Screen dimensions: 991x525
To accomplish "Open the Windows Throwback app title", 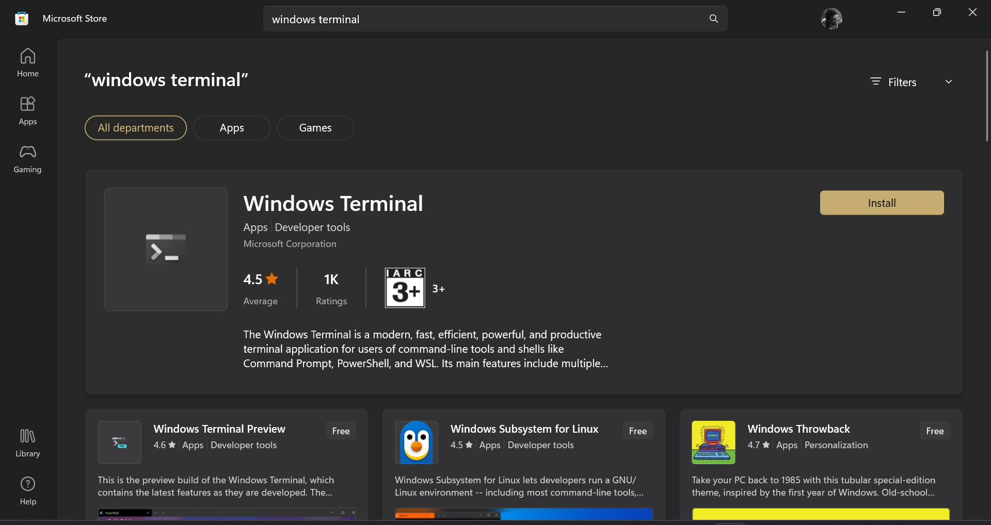I will (798, 429).
